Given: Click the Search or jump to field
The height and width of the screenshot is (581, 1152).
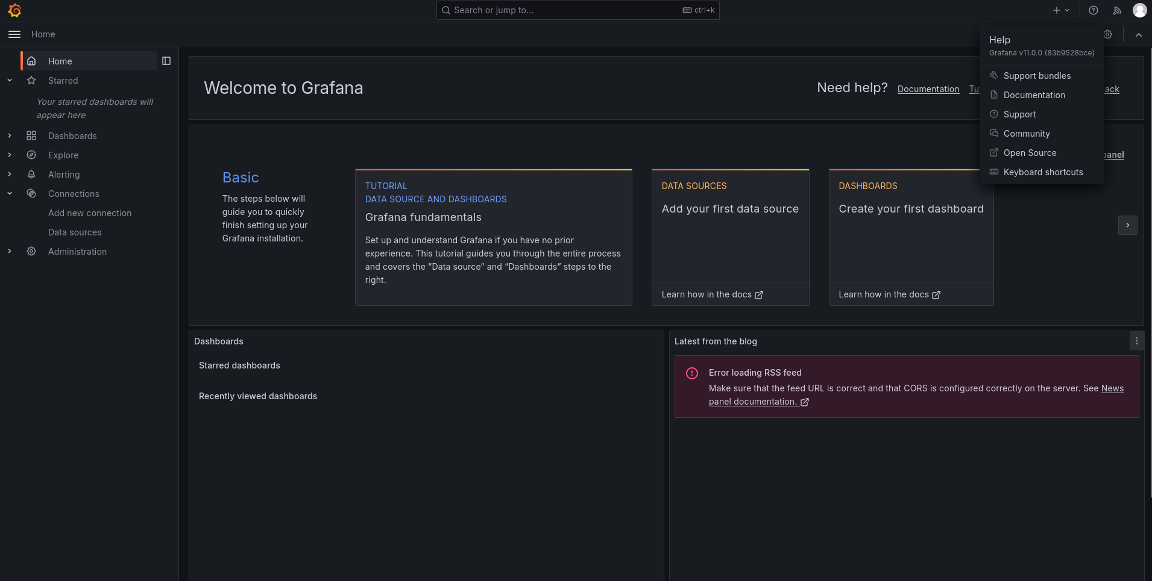Looking at the screenshot, I should point(578,10).
